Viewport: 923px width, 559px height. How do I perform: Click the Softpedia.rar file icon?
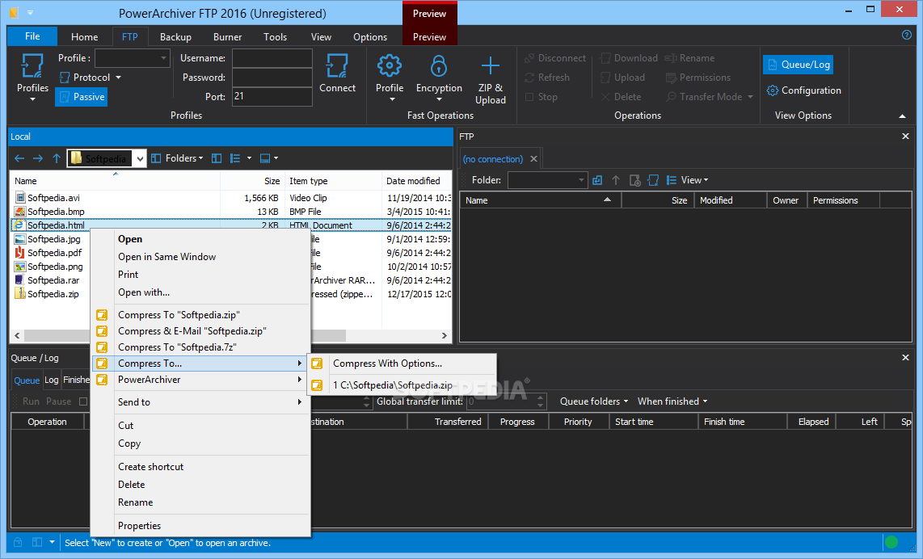(20, 280)
